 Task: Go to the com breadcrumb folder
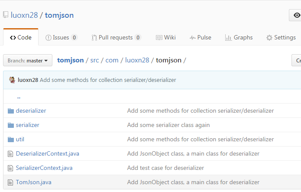pos(112,60)
